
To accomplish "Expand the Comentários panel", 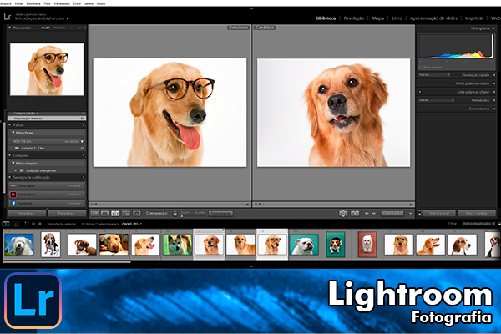I will [x=494, y=109].
